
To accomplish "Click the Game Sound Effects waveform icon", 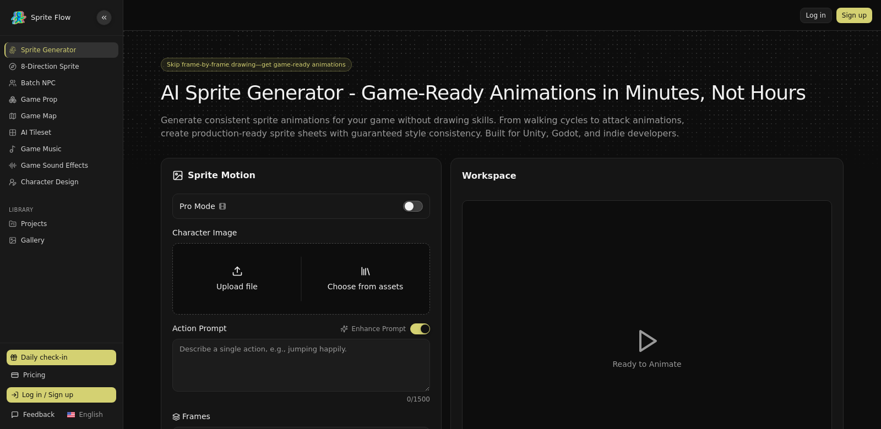I will point(13,166).
